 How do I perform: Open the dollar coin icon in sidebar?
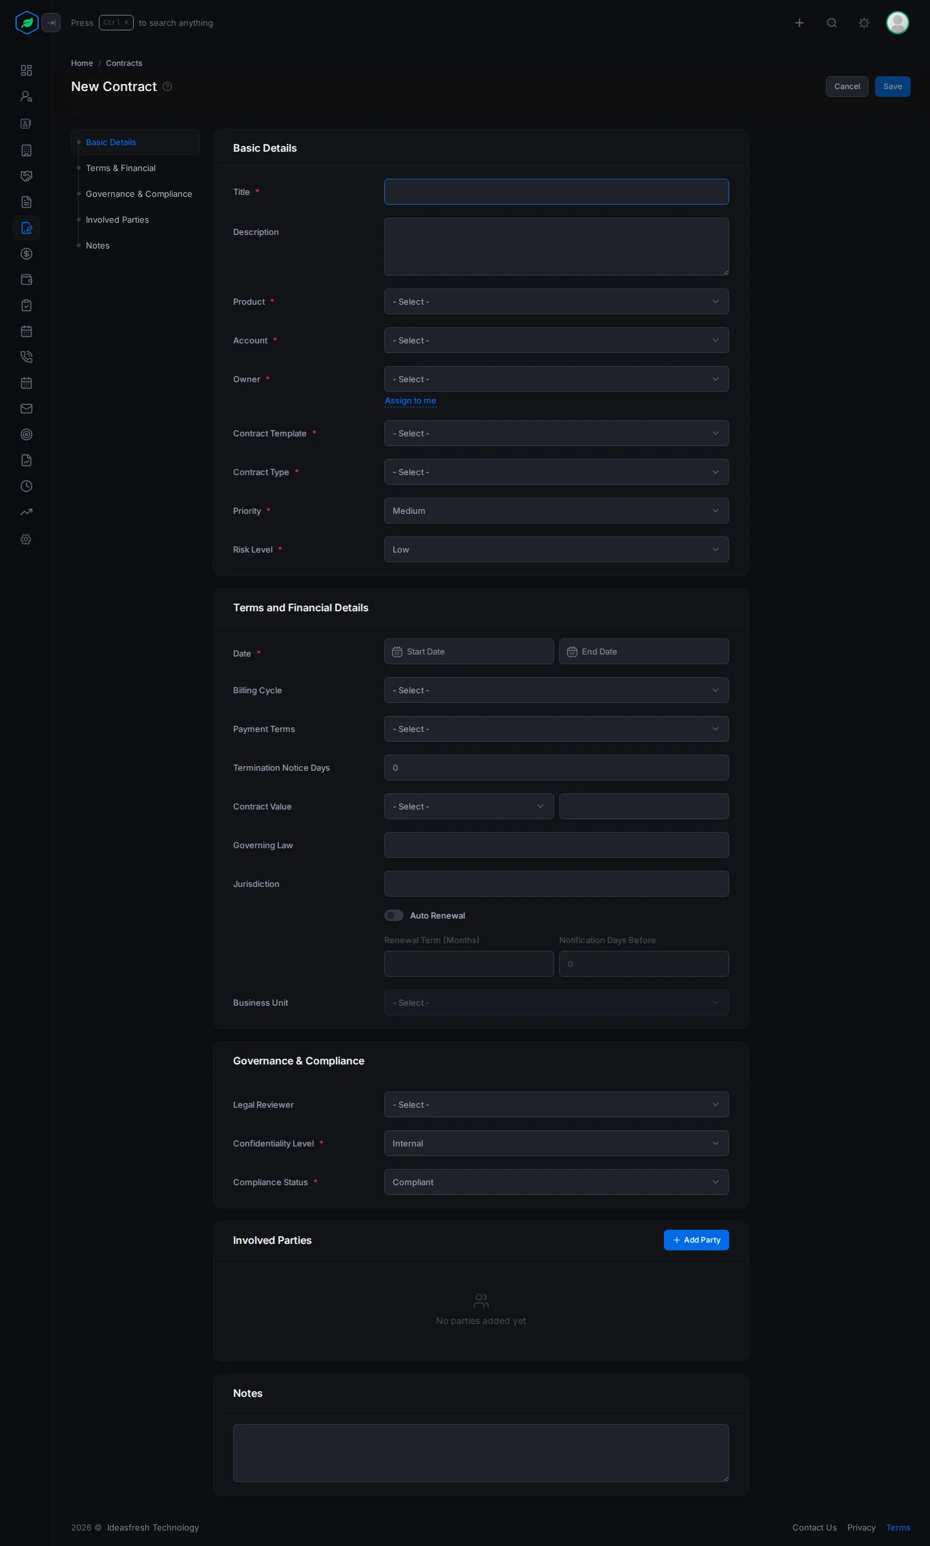pos(26,254)
